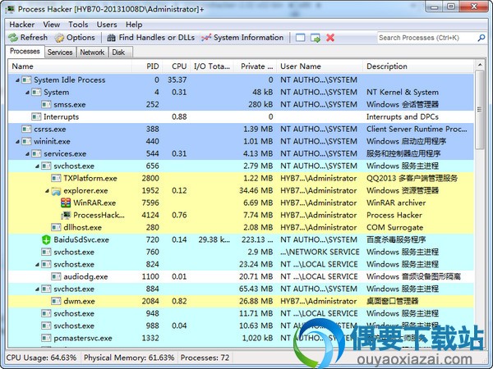Switch to the Services tab
493x369 pixels.
[x=60, y=52]
